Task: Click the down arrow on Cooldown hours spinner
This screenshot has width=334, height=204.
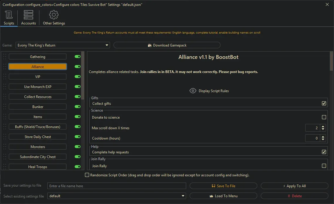Action: [x=323, y=140]
